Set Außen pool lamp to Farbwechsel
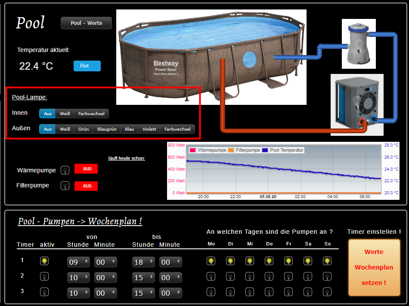 178,129
